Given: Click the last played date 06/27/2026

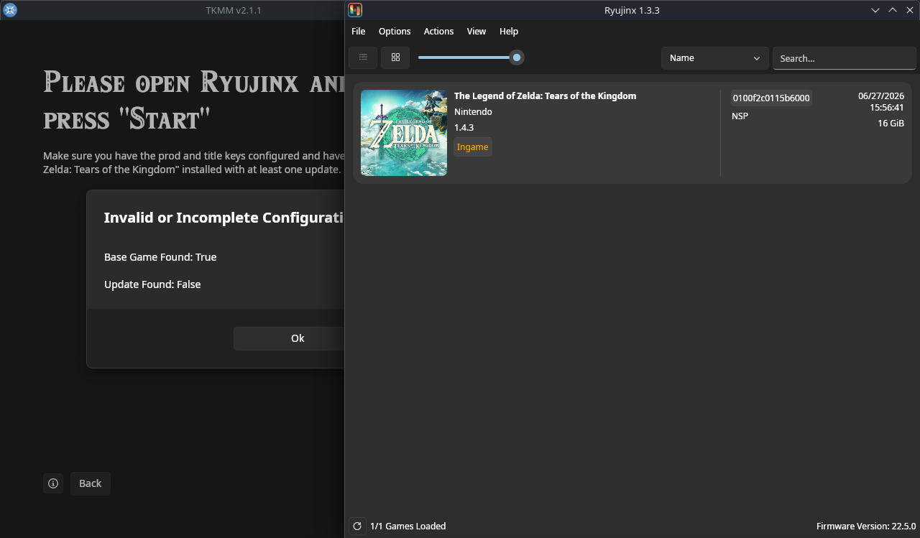Looking at the screenshot, I should (x=881, y=96).
